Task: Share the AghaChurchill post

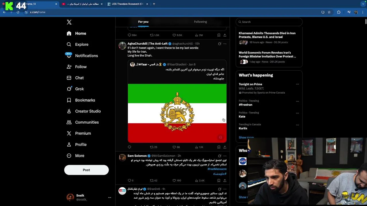Action: (x=225, y=147)
